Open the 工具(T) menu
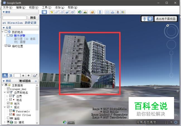181x126 pixels. pos(47,8)
